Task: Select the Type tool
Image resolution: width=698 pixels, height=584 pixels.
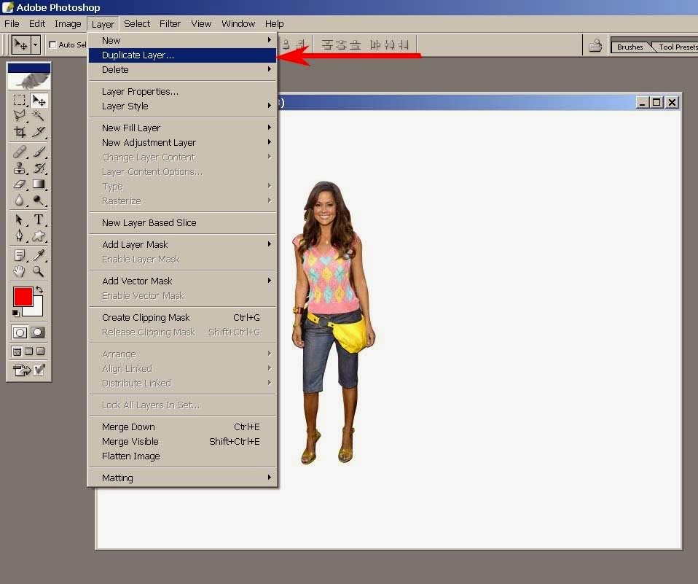Action: (40, 219)
